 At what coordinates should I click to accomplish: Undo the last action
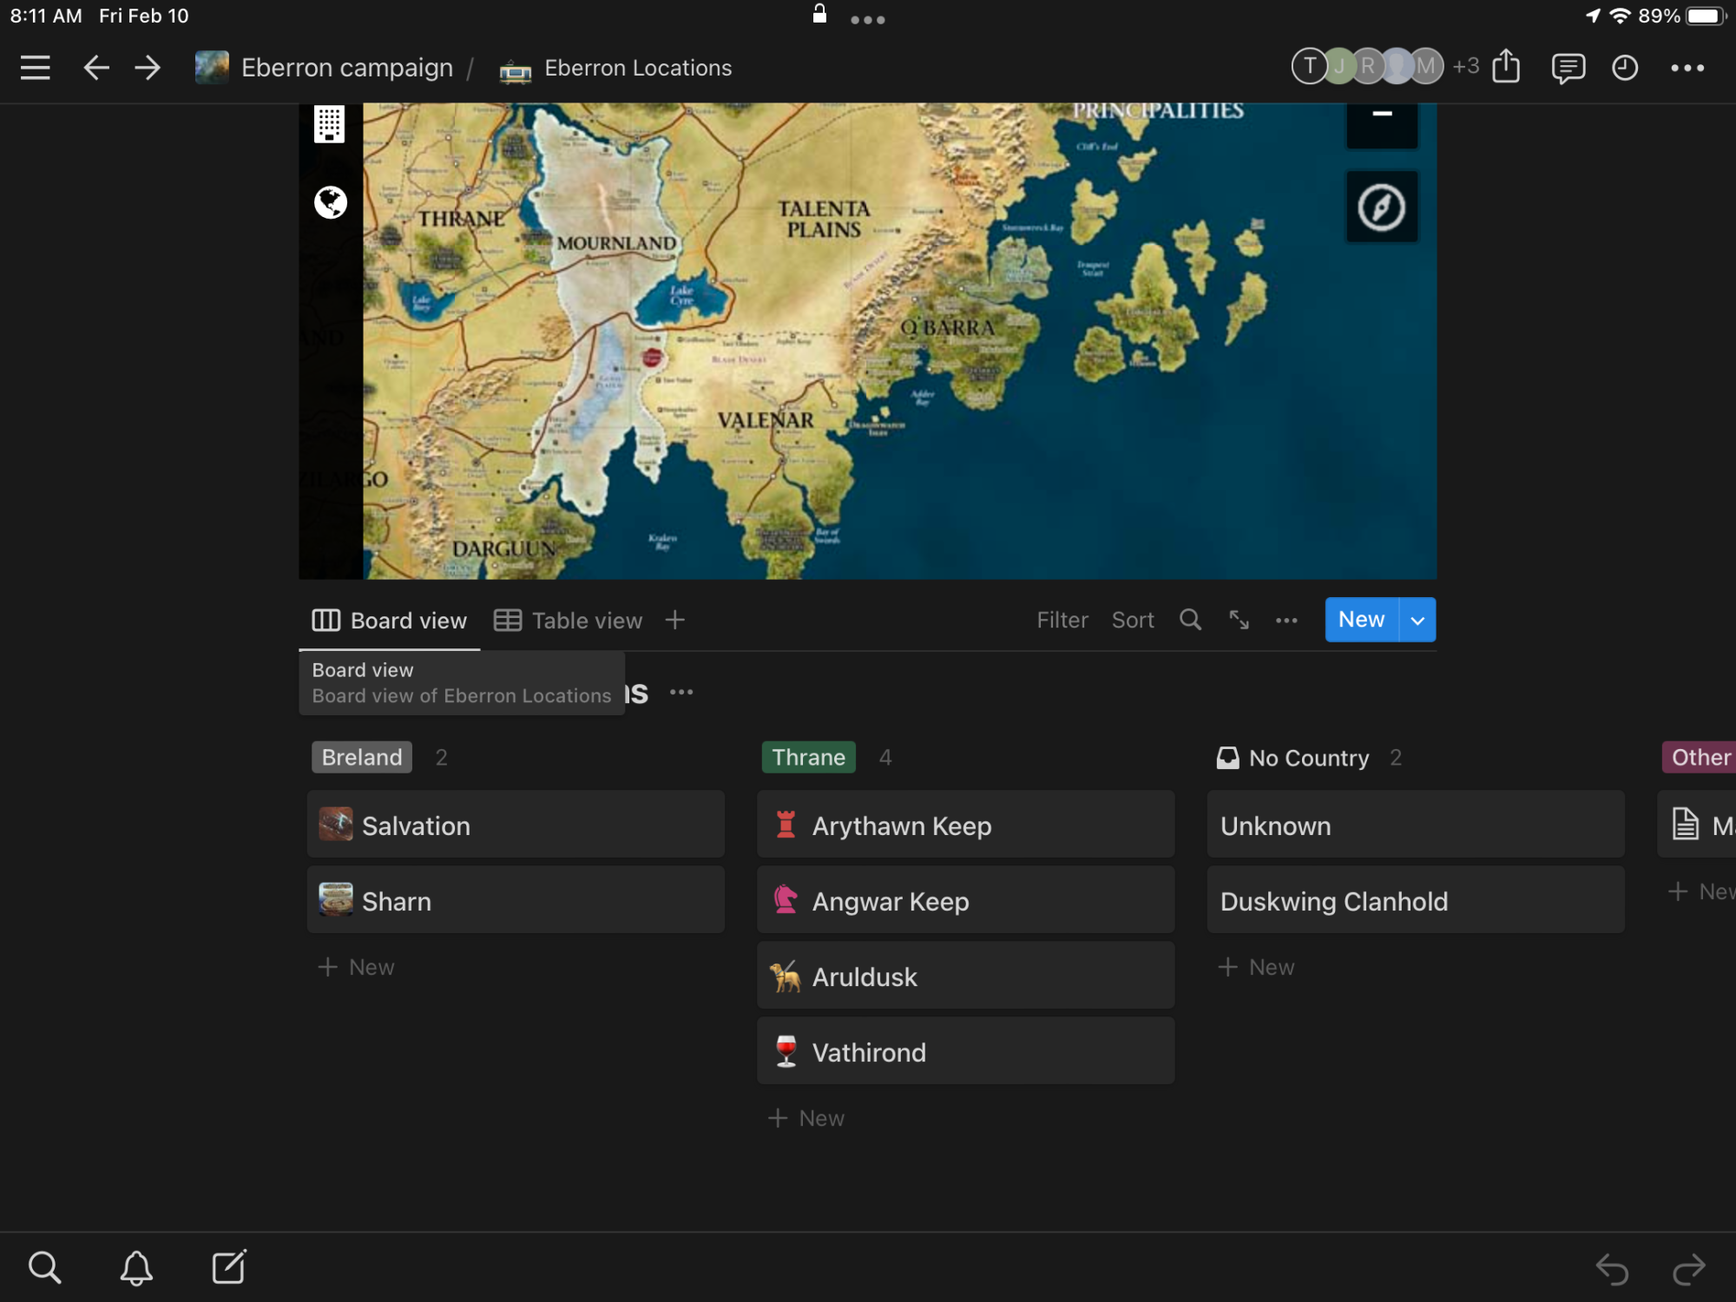[x=1612, y=1269]
